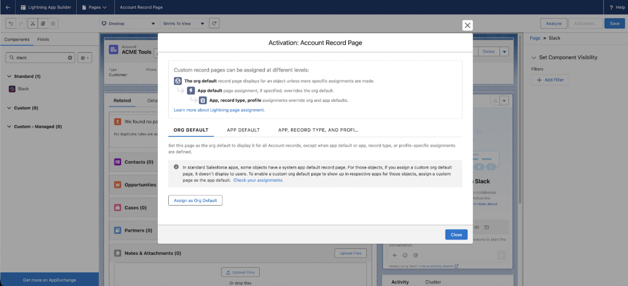The image size is (628, 286).
Task: Open Learn more about Lightning page assignment
Action: point(219,110)
